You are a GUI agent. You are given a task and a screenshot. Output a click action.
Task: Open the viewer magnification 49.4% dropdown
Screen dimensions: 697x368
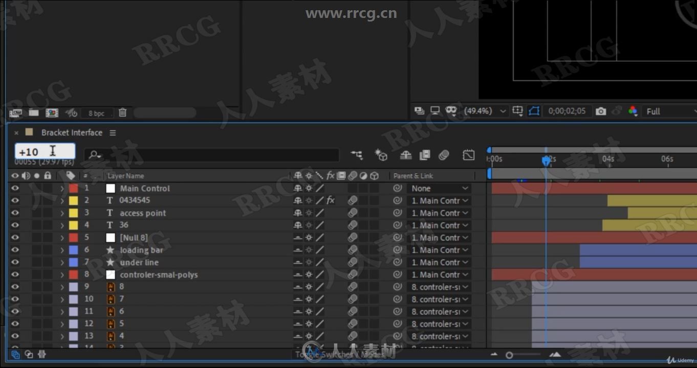click(485, 111)
